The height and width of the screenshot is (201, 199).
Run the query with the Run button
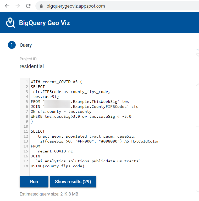pos(34,182)
